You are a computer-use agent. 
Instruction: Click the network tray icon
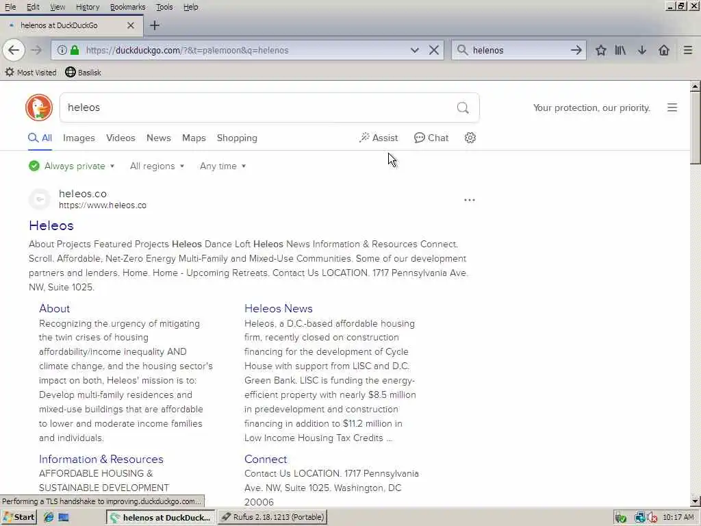pos(640,518)
